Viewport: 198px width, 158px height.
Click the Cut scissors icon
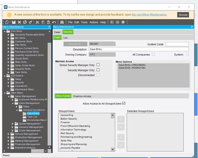pos(37,22)
